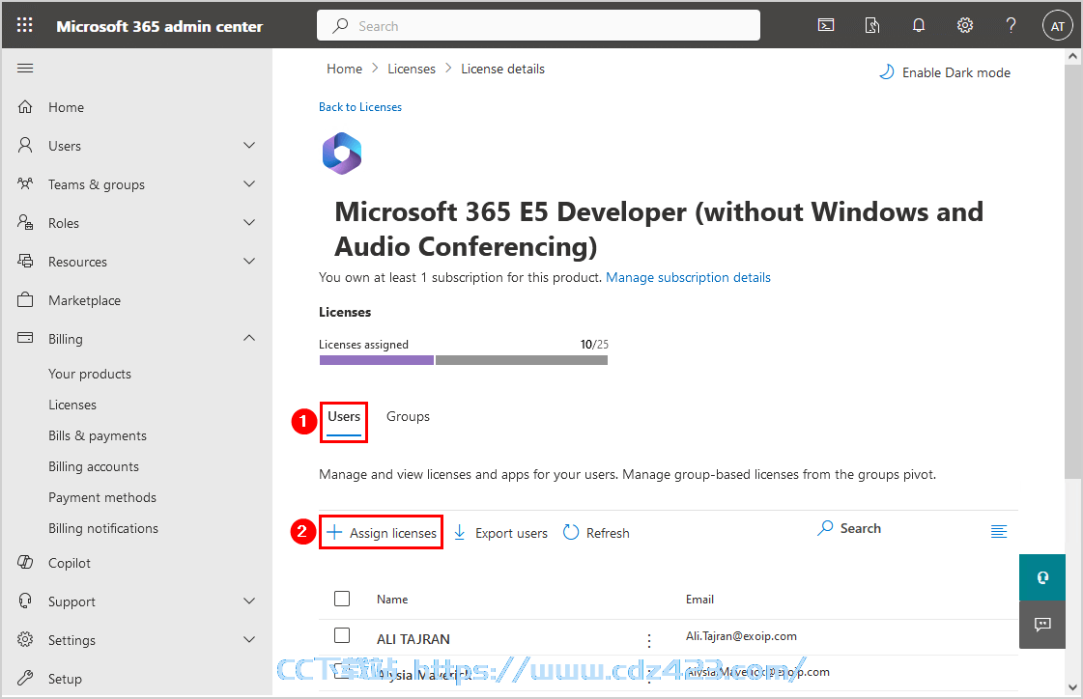Open the settings gear in header
Viewport: 1083px width, 699px height.
965,25
